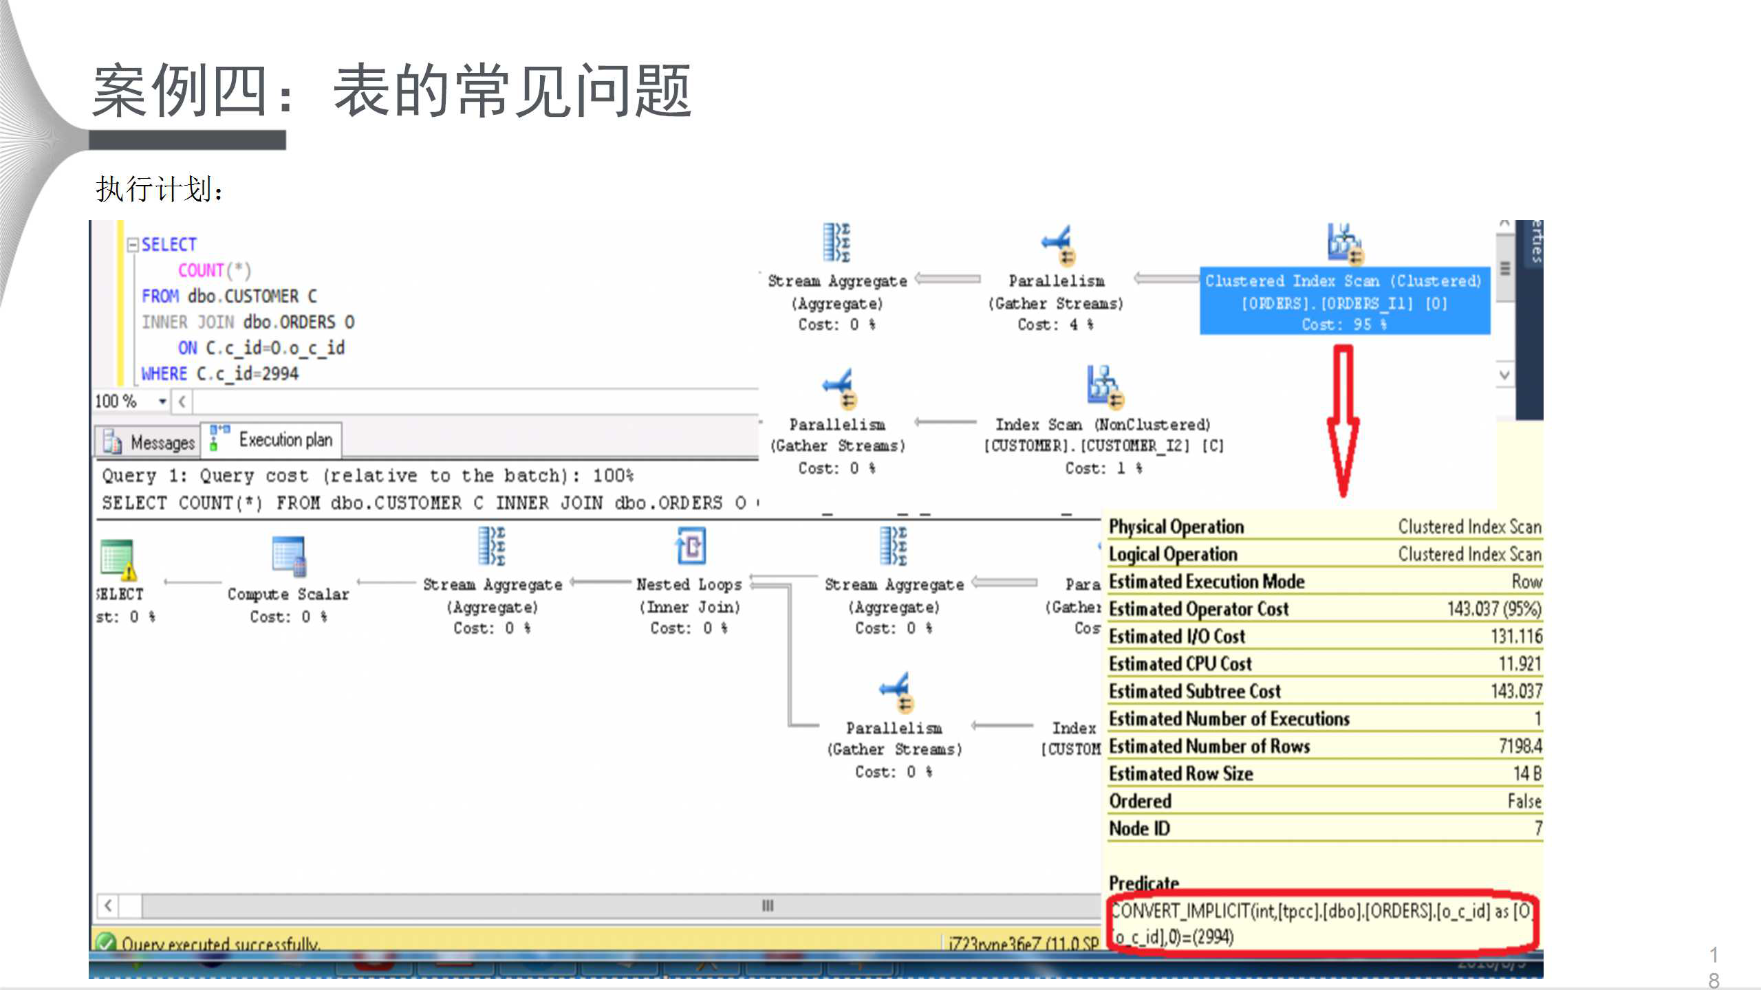The height and width of the screenshot is (990, 1761).
Task: Click 'Index Scan (NonClustered)' label
Action: pos(1103,425)
